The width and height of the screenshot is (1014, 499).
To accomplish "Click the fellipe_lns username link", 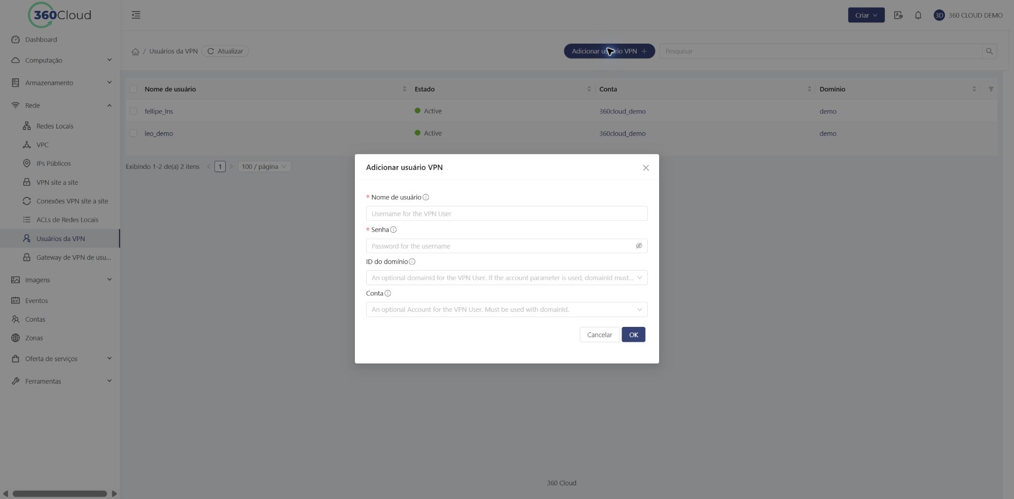I will pyautogui.click(x=159, y=111).
